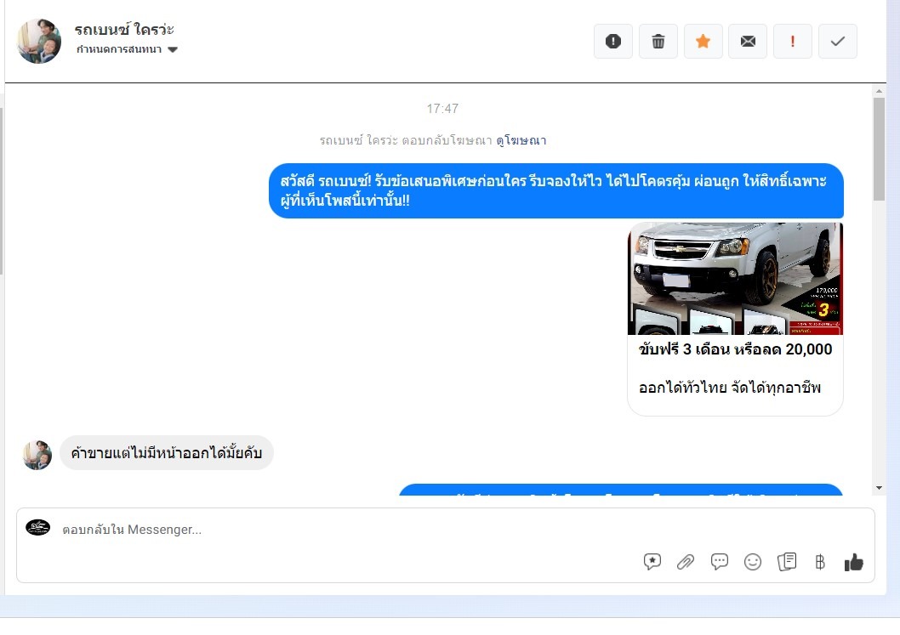
Task: Click the 17:47 timestamp
Action: [x=442, y=109]
